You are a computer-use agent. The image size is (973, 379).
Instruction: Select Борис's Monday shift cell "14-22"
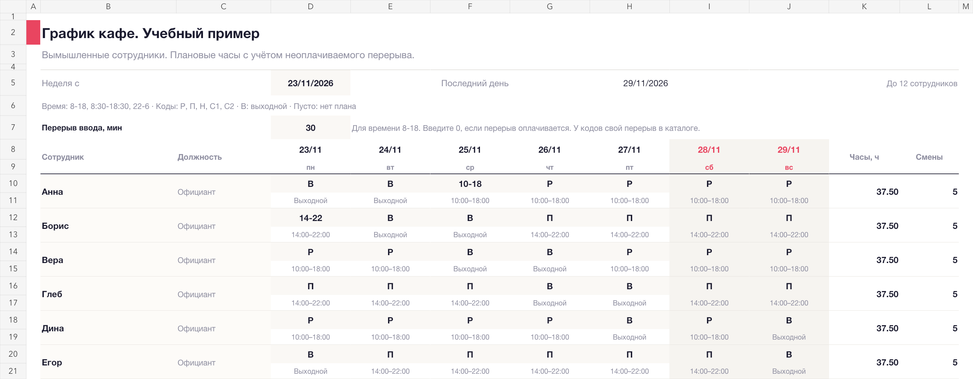[310, 218]
